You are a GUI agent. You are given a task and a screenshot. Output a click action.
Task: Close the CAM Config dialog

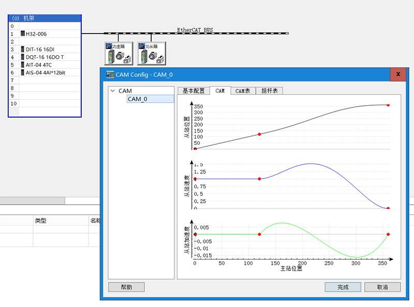coord(398,74)
